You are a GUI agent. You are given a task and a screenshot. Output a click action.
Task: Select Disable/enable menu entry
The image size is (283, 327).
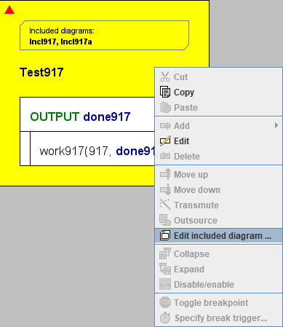[218, 284]
